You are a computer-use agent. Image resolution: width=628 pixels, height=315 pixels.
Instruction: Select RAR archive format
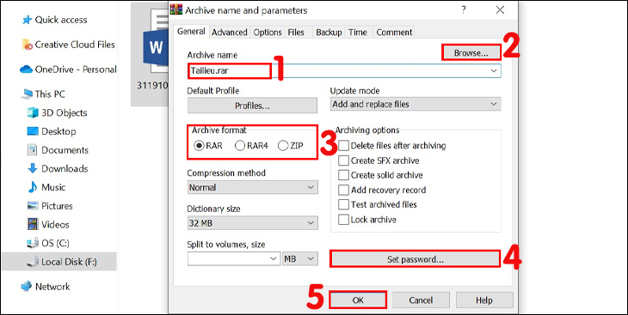coord(208,146)
